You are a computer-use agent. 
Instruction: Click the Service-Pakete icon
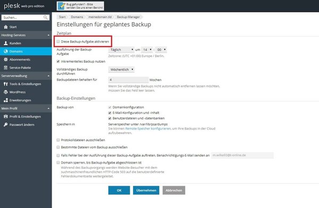(x=6, y=67)
